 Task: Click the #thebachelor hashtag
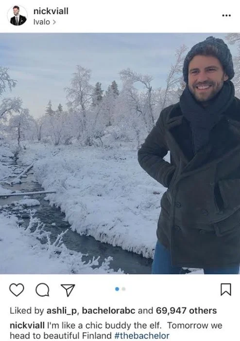point(141,335)
